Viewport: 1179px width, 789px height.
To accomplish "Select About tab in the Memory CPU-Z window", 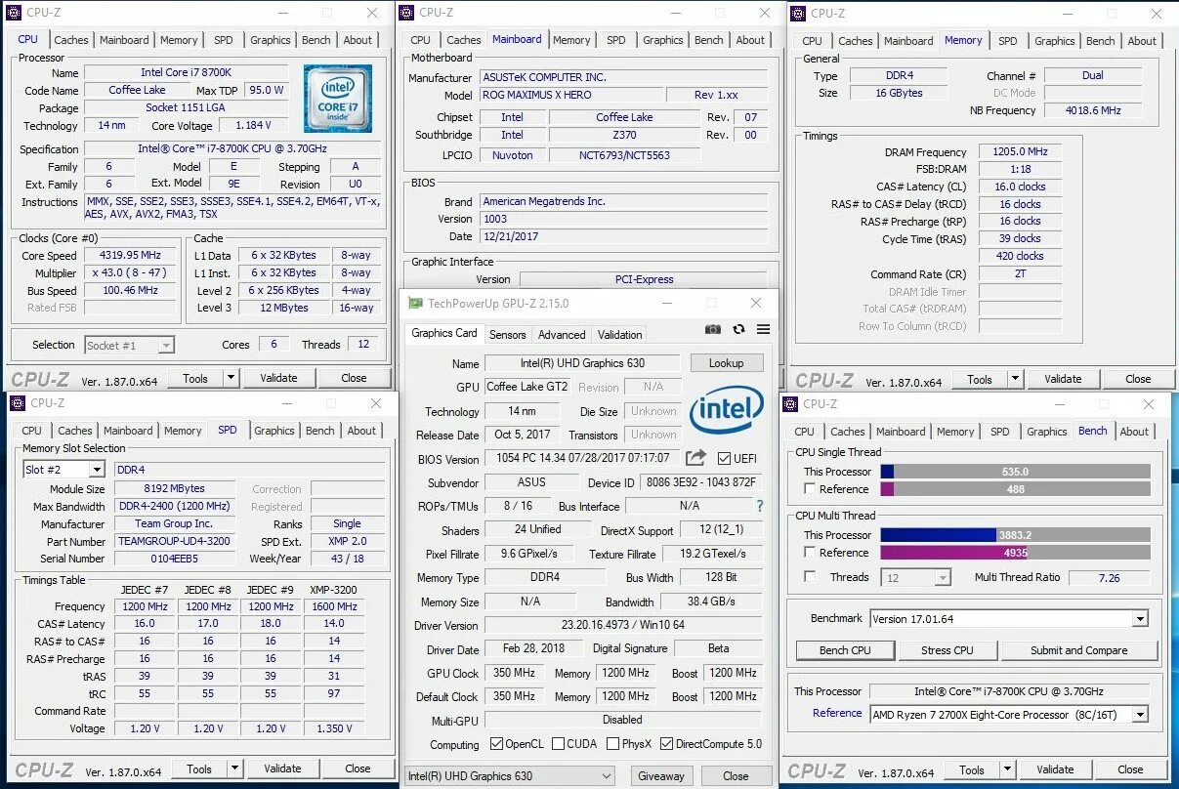I will tap(1142, 41).
